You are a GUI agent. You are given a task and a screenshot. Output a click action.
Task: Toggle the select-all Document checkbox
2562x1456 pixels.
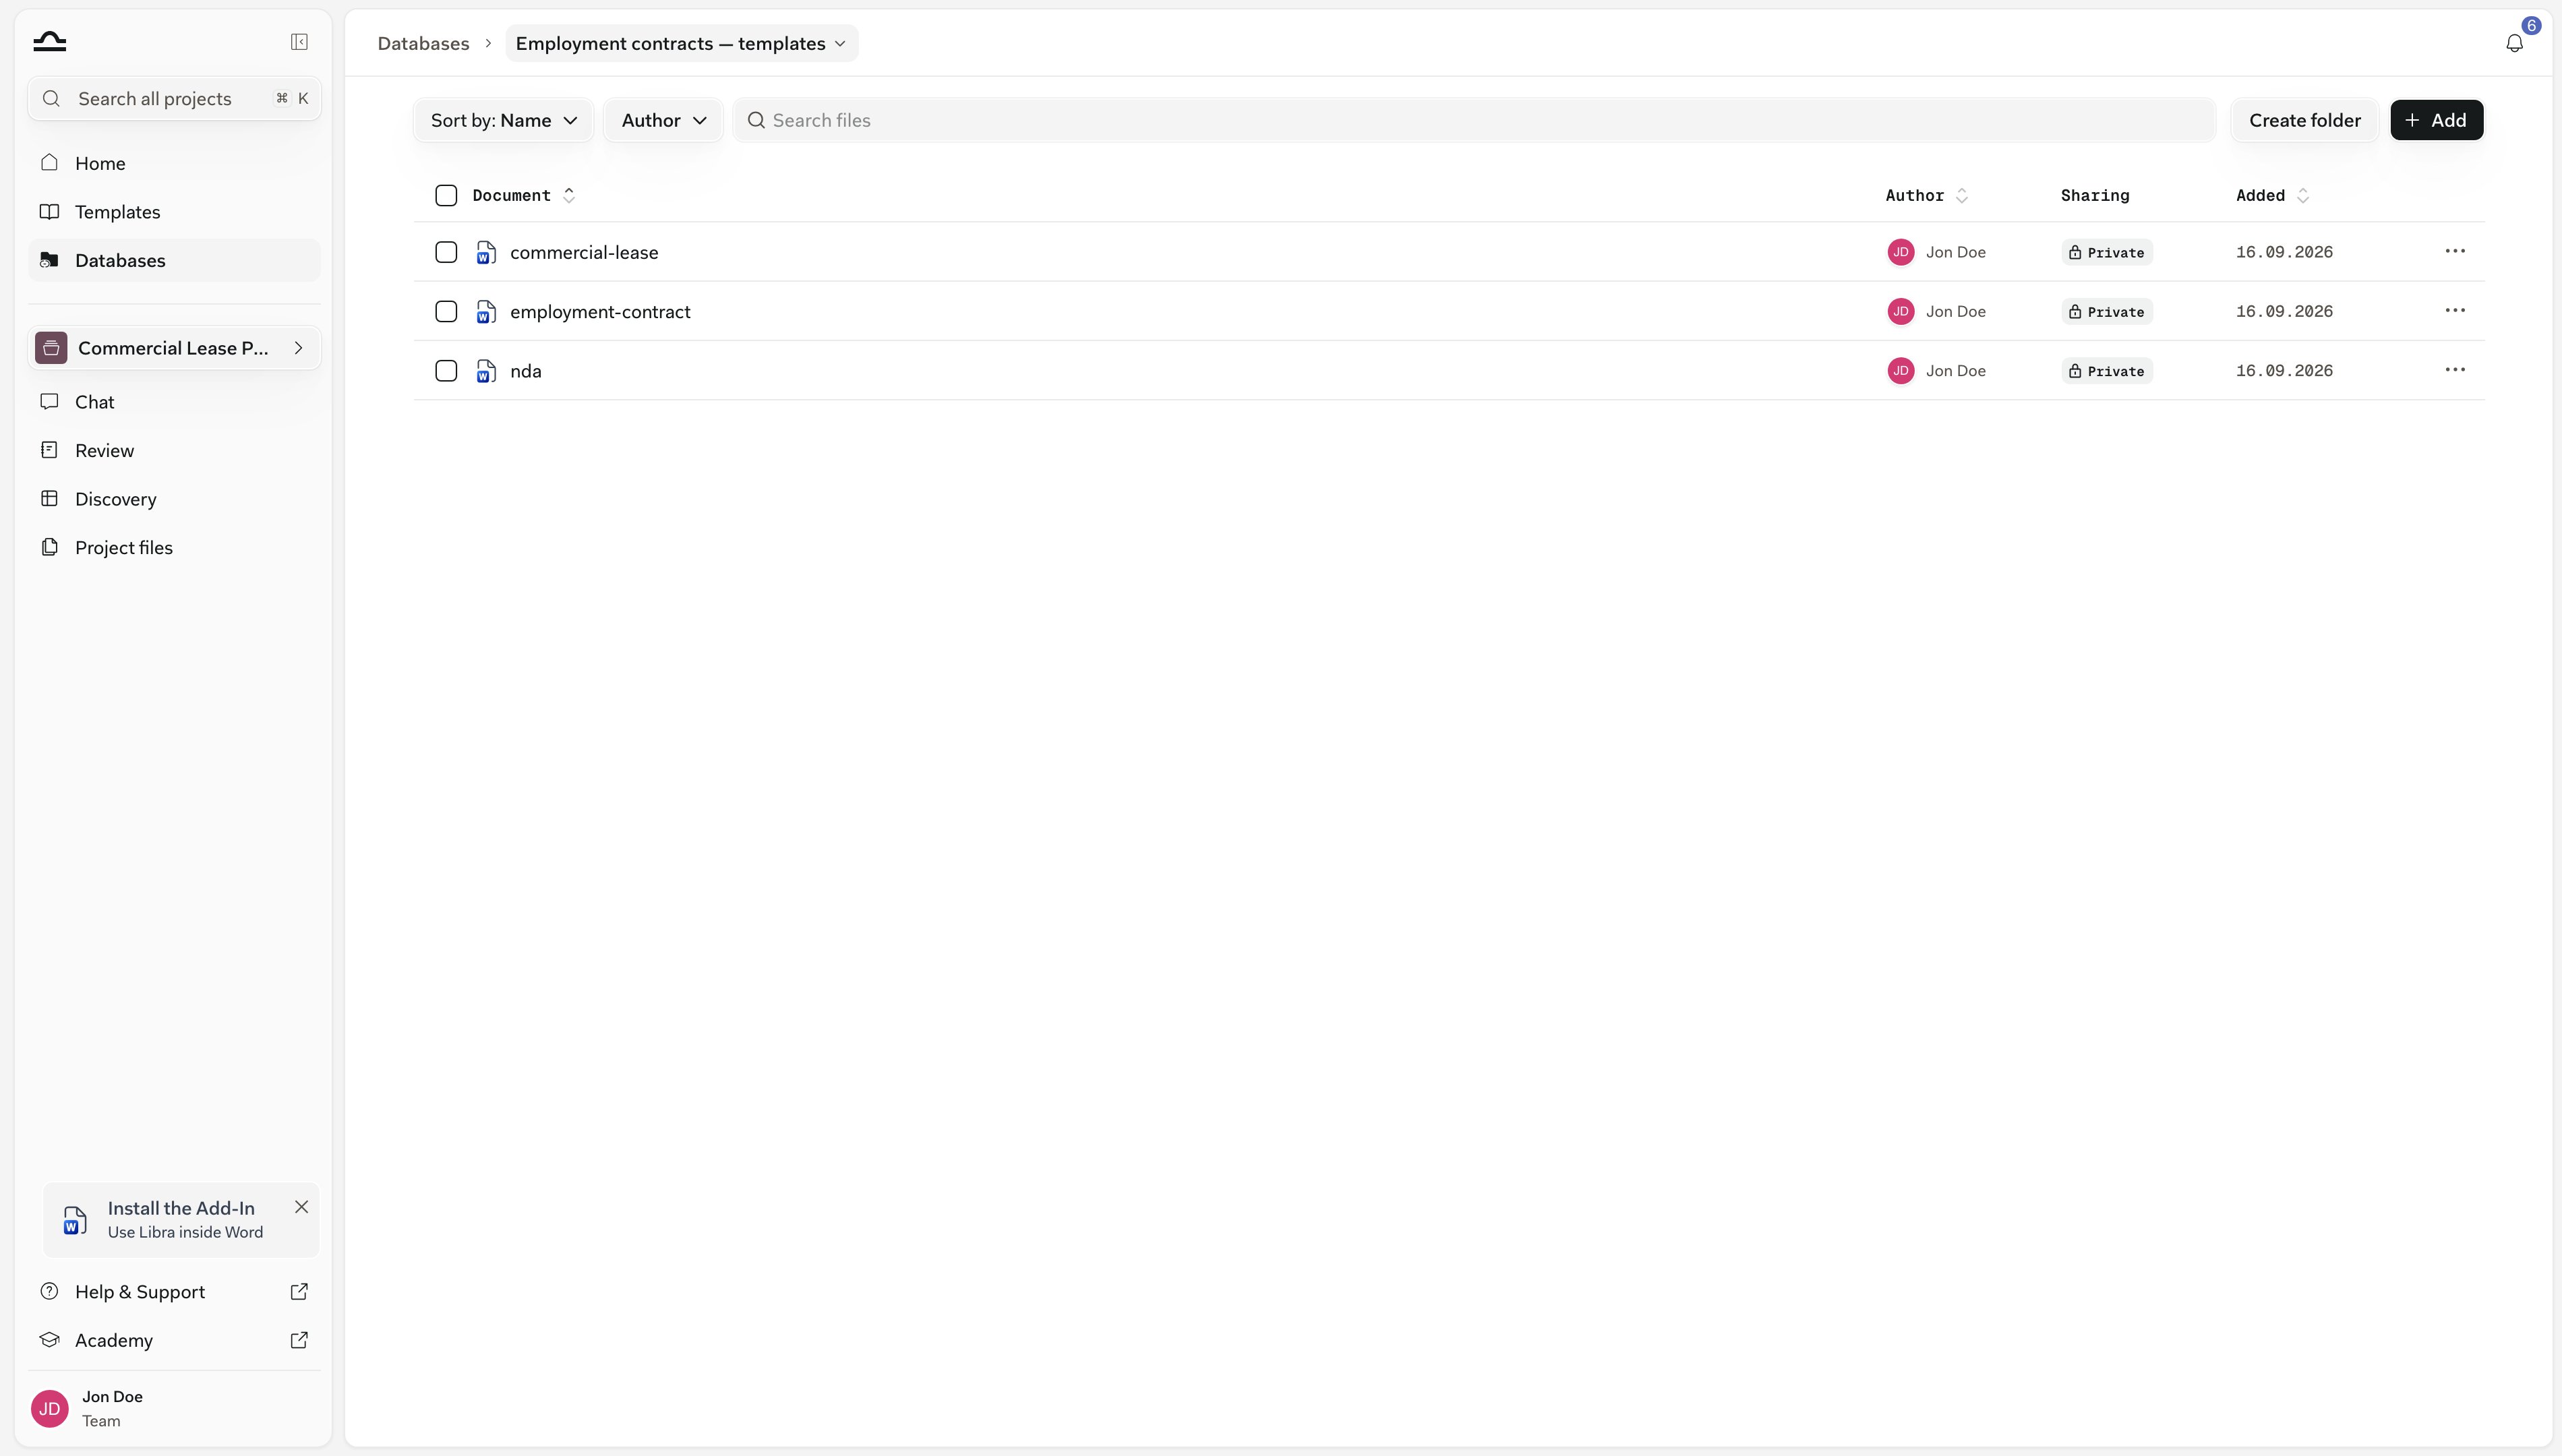click(446, 195)
